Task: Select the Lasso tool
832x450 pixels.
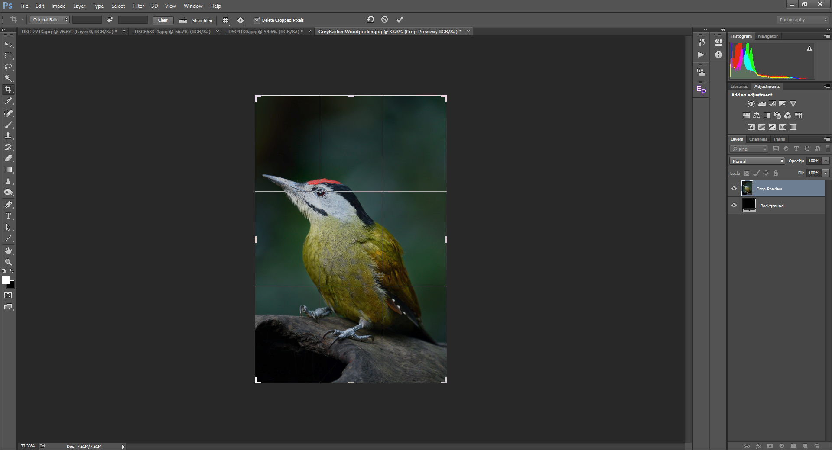Action: click(8, 67)
